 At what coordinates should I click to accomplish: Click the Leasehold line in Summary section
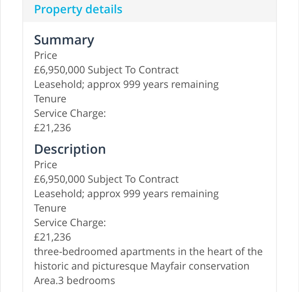point(126,84)
